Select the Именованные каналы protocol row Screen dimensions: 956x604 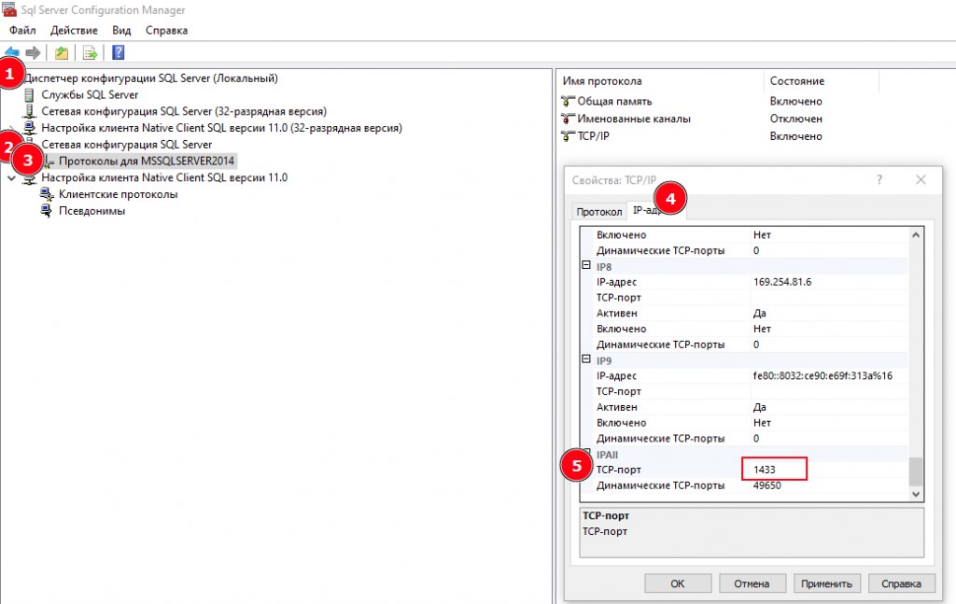click(634, 119)
